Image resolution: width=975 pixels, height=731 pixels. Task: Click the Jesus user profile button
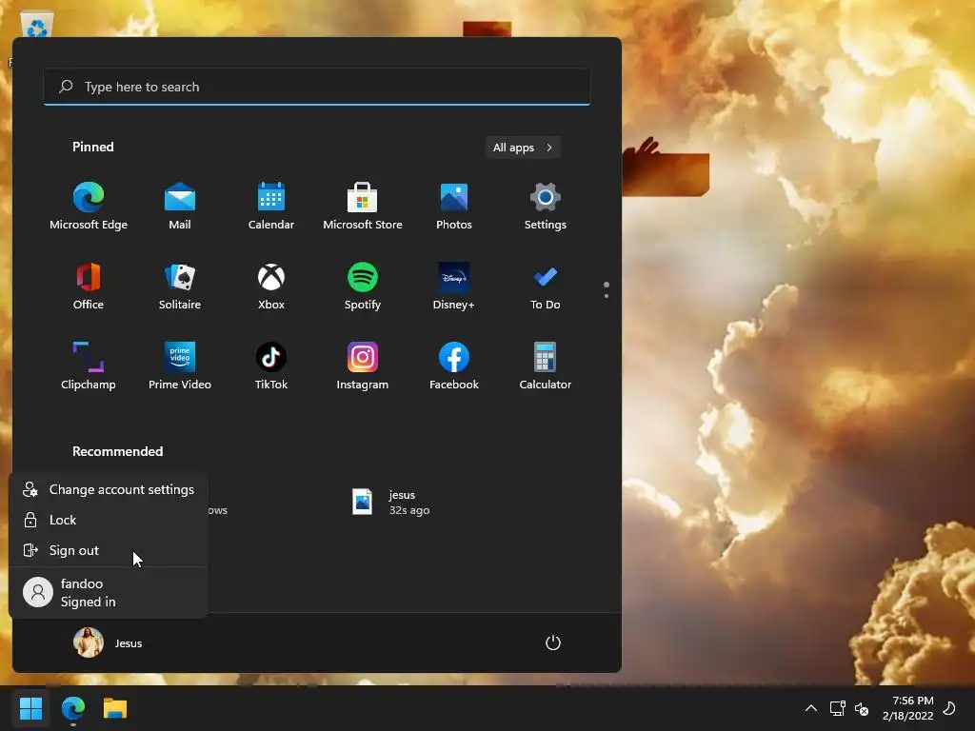(x=109, y=642)
